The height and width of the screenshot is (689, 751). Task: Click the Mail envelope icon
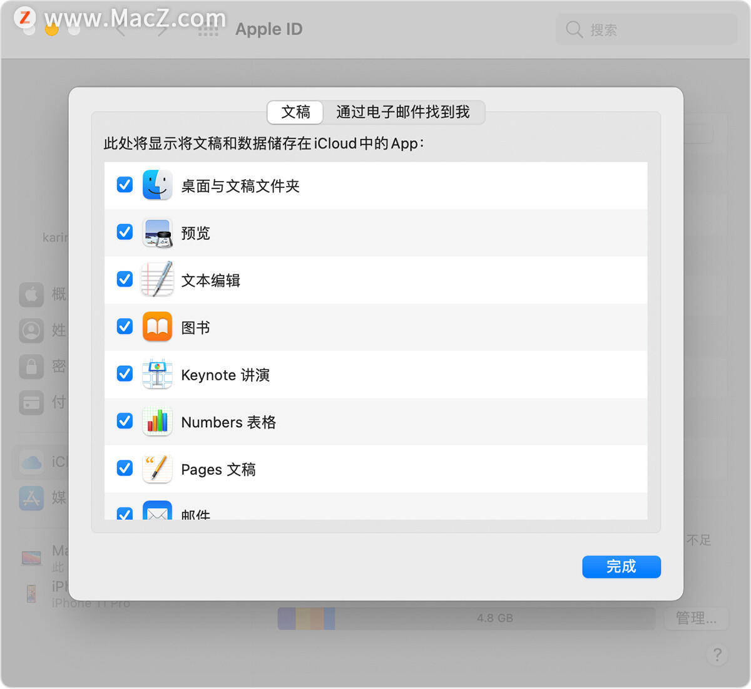tap(157, 511)
